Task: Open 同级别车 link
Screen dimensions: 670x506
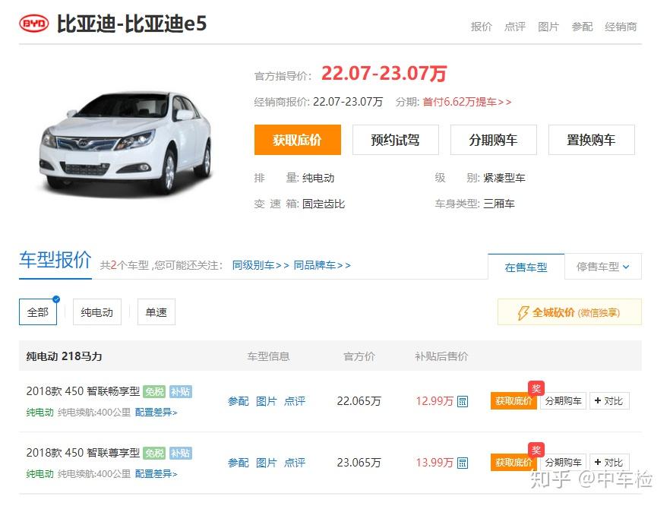Action: (261, 265)
